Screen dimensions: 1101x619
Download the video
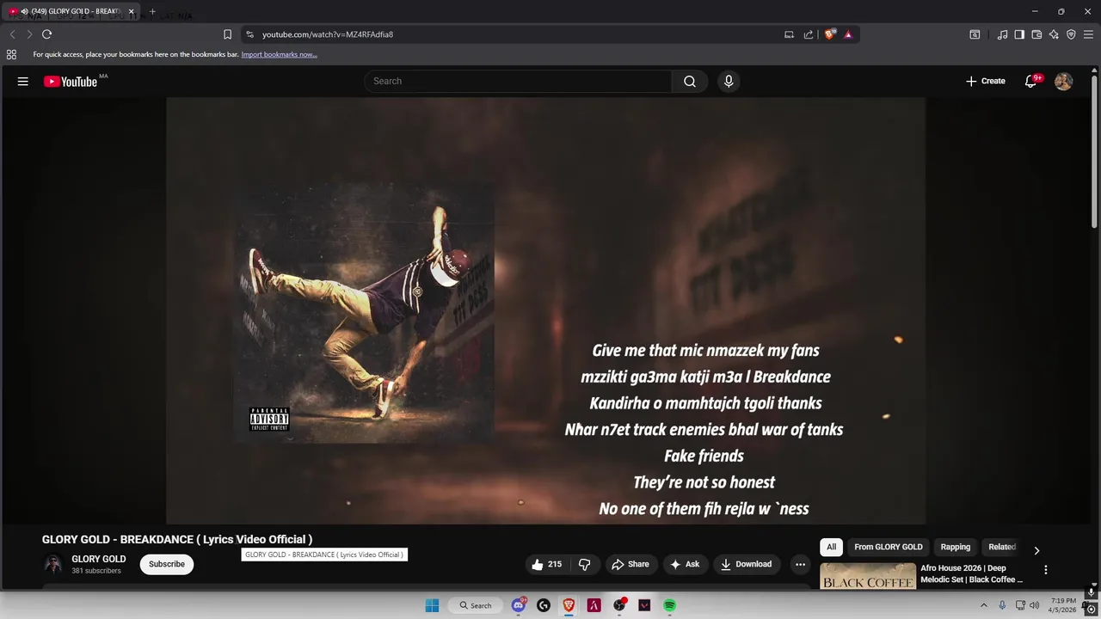point(747,564)
